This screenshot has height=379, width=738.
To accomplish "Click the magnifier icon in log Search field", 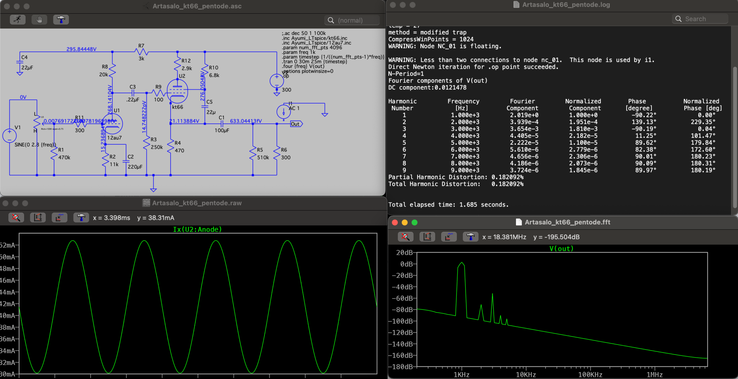I will coord(679,19).
